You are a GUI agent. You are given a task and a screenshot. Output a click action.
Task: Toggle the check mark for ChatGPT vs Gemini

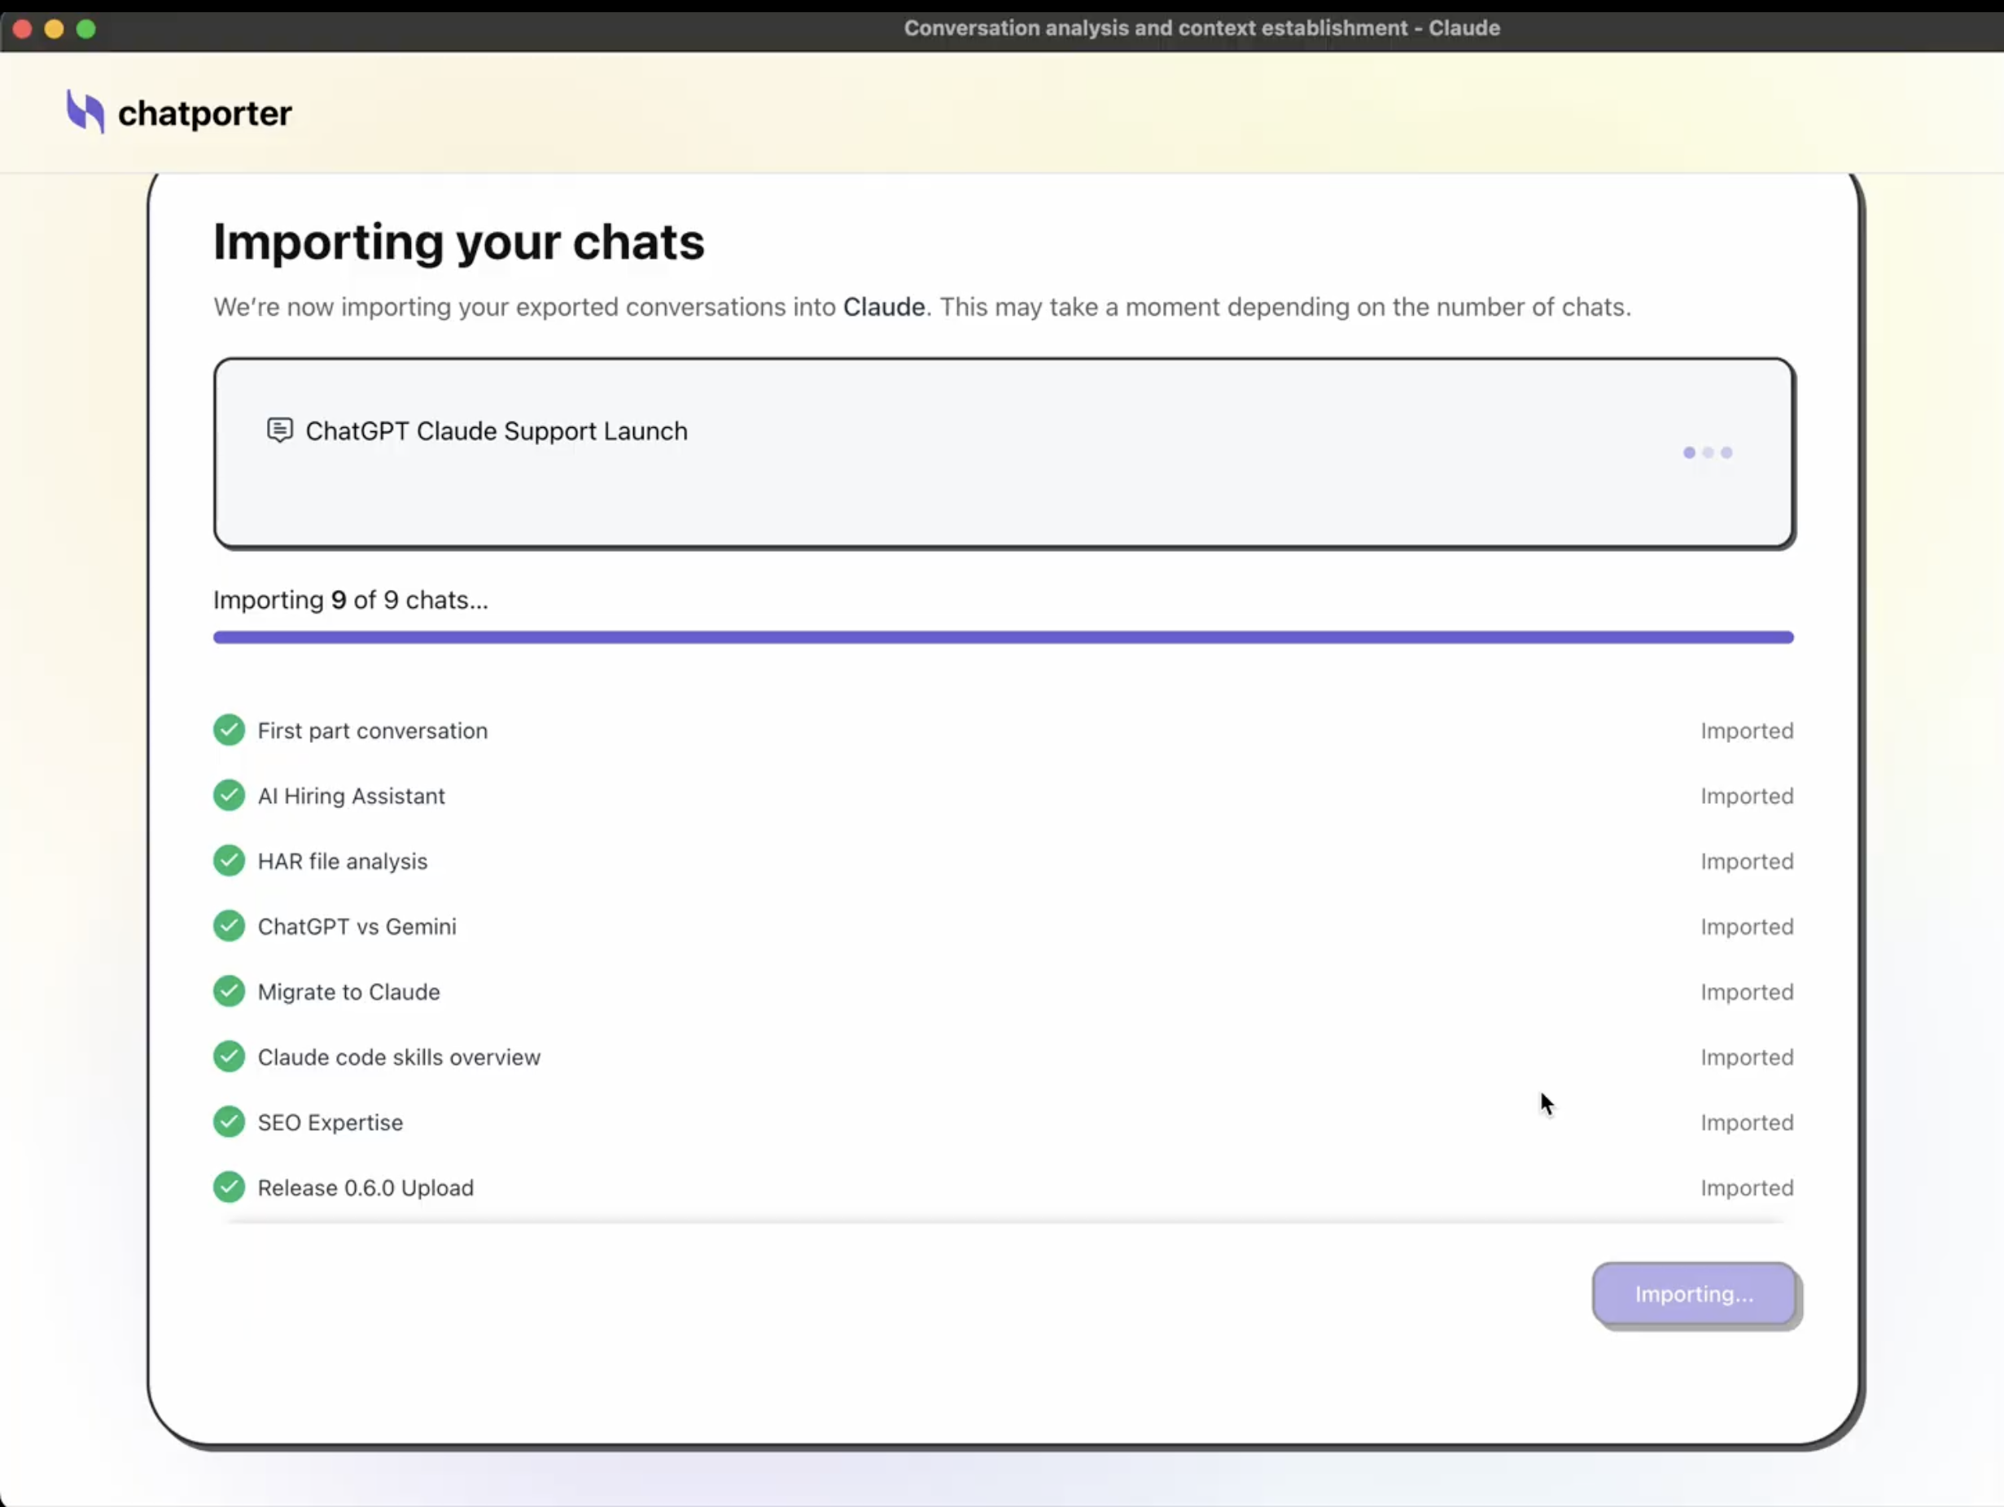coord(230,925)
